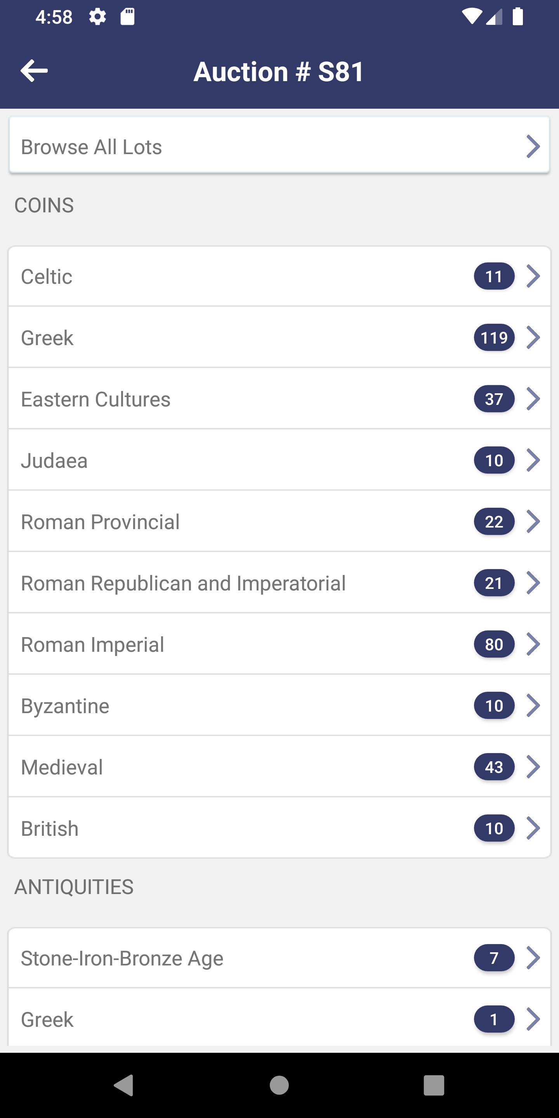Open Roman Republican and Imperatorial lots

279,583
